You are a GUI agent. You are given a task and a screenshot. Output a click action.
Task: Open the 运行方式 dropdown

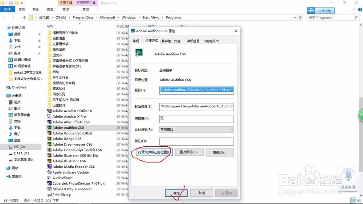[x=196, y=130]
